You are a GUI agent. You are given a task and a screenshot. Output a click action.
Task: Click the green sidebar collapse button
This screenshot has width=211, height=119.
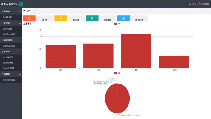tap(21, 4)
